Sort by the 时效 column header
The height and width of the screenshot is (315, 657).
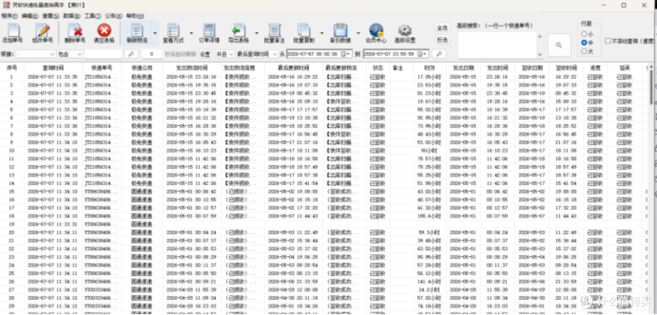pos(429,67)
